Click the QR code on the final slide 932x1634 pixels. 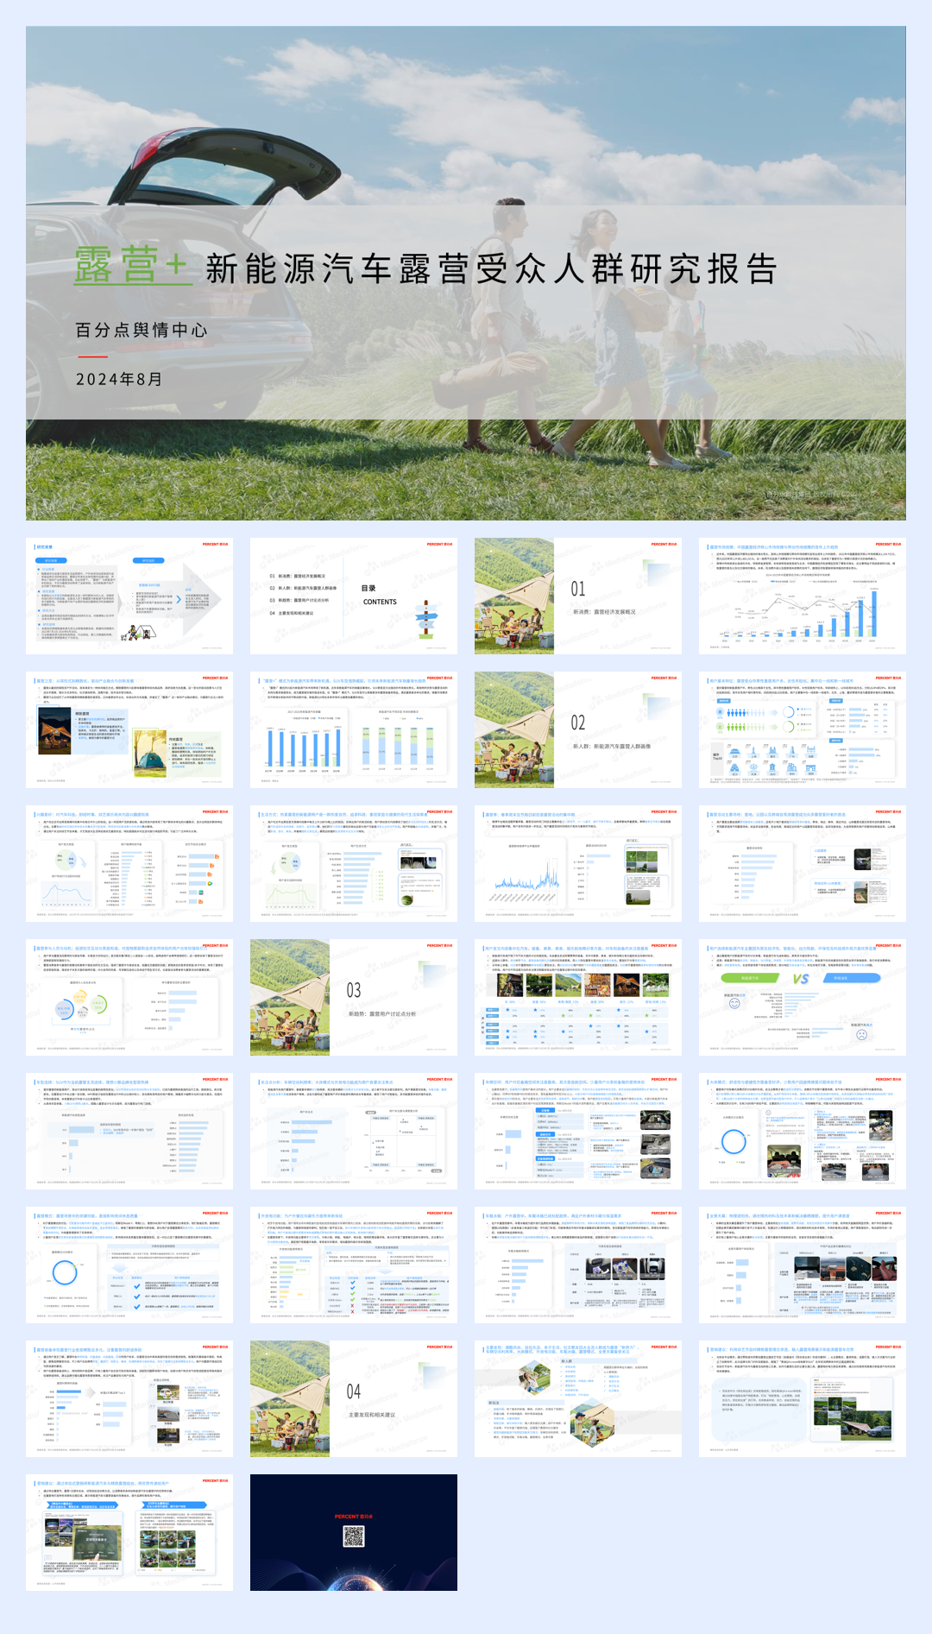tap(354, 1536)
